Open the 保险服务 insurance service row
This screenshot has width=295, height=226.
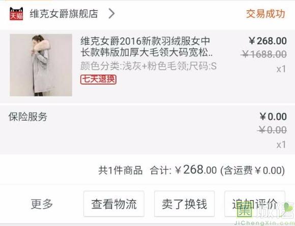pyautogui.click(x=147, y=130)
